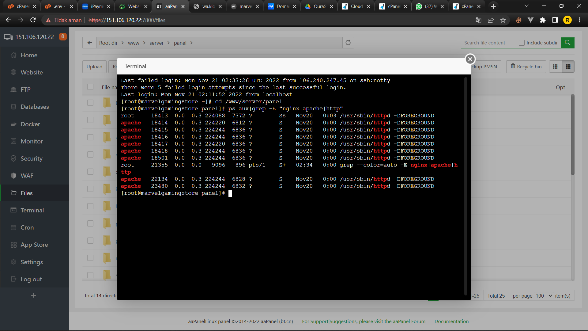The height and width of the screenshot is (331, 588).
Task: Switch to list view icon
Action: coord(568,67)
